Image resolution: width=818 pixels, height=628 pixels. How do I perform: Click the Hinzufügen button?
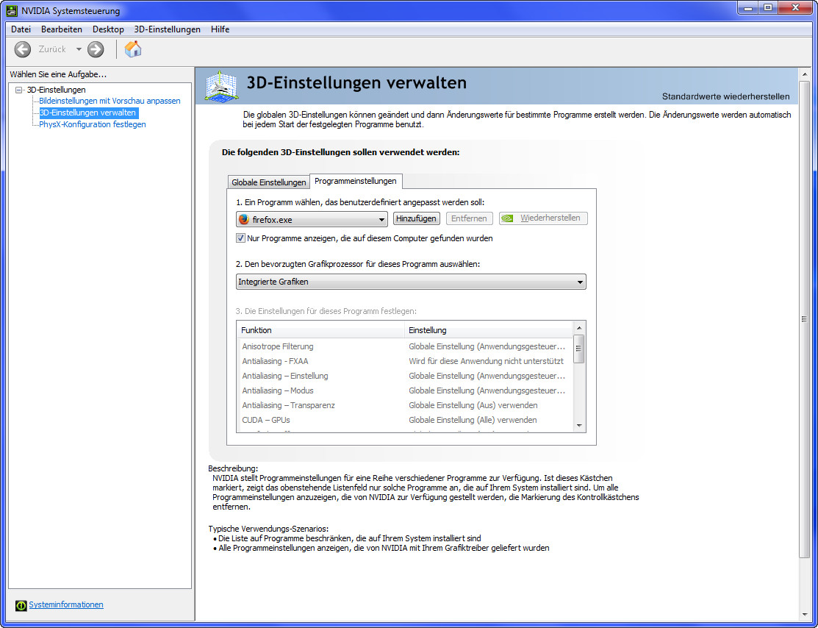pyautogui.click(x=416, y=218)
